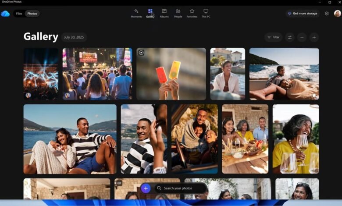This screenshot has width=342, height=206.
Task: Go to the Albums section
Action: coord(164,13)
